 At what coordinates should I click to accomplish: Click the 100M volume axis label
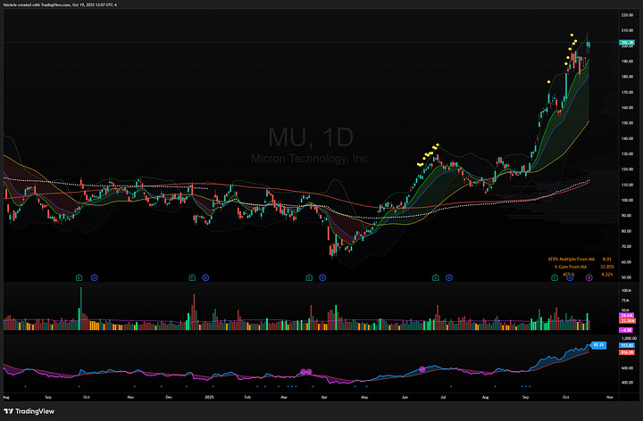626,291
